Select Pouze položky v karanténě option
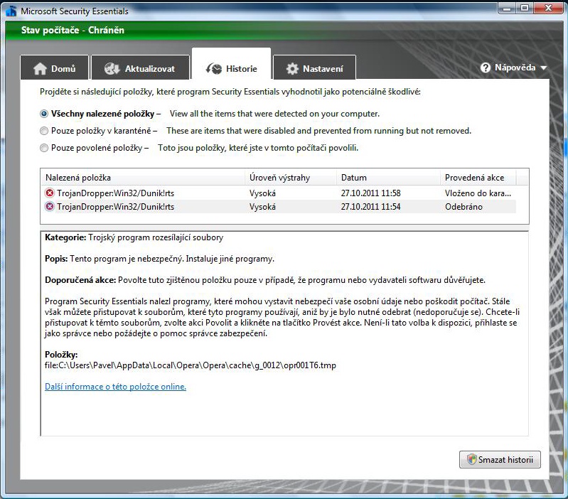Image resolution: width=568 pixels, height=499 pixels. 44,131
